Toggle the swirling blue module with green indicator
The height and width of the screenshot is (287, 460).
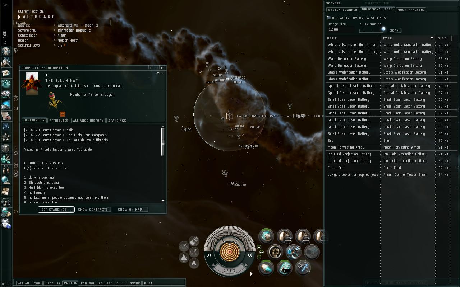click(x=266, y=236)
